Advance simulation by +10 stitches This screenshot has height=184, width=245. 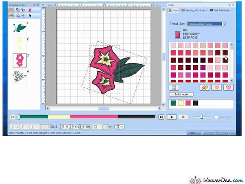[x=75, y=126]
